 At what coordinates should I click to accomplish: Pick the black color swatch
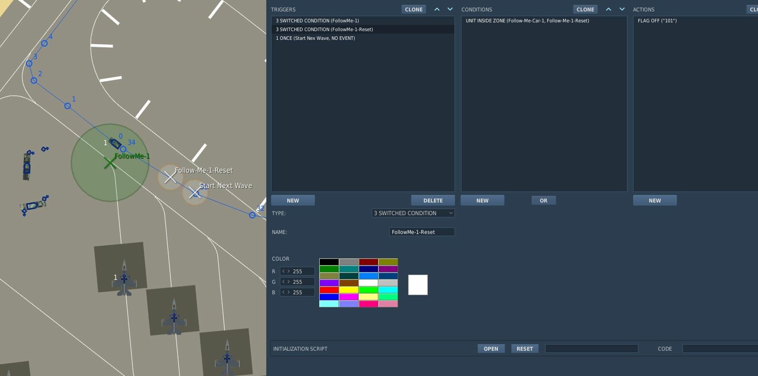click(329, 262)
